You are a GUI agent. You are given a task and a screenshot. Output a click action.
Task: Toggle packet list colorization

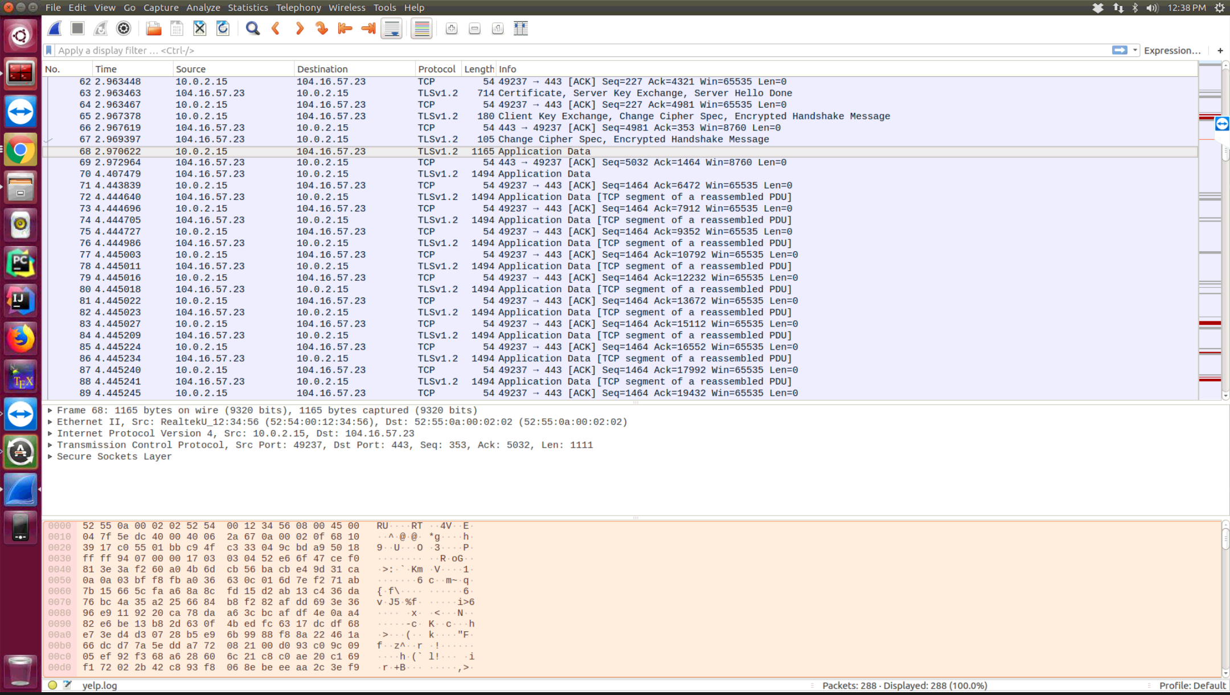[x=421, y=28]
